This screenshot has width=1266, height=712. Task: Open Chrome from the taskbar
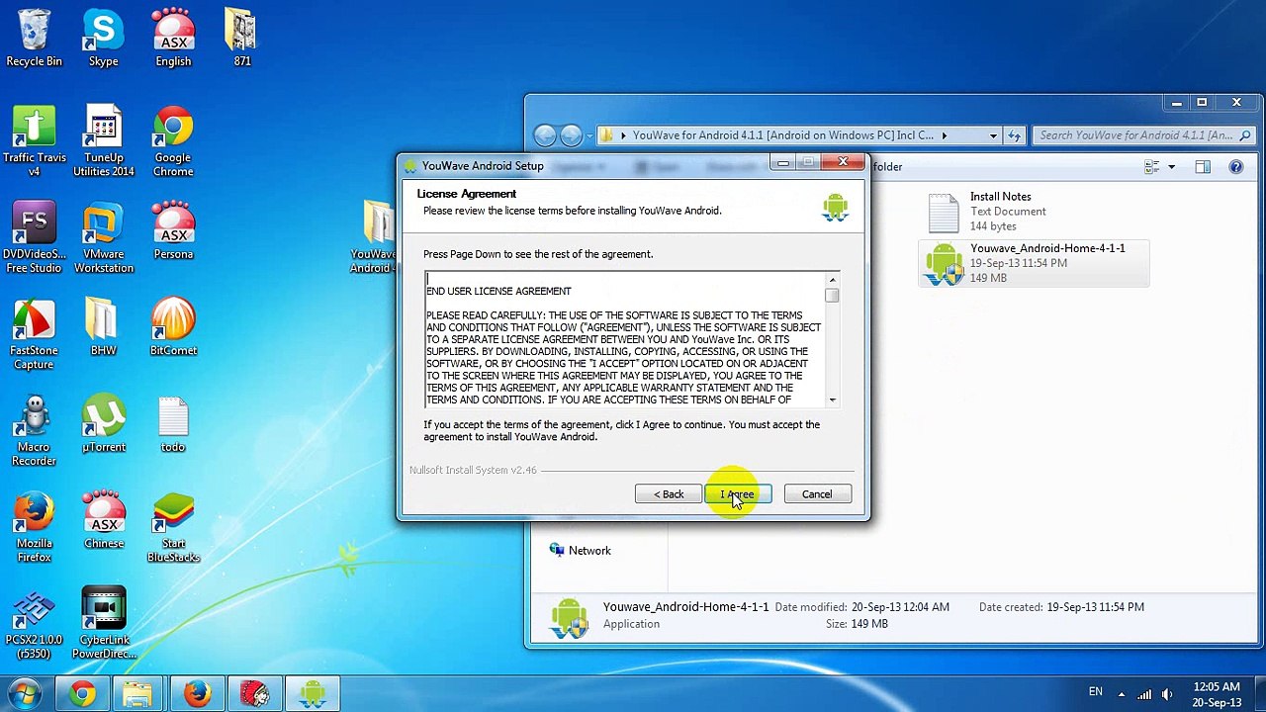83,693
